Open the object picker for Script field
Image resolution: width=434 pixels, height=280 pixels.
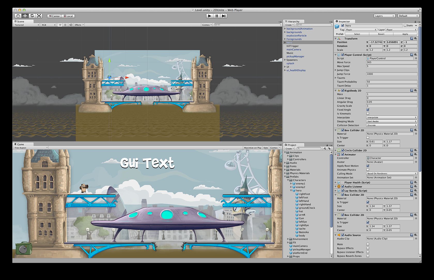point(416,59)
